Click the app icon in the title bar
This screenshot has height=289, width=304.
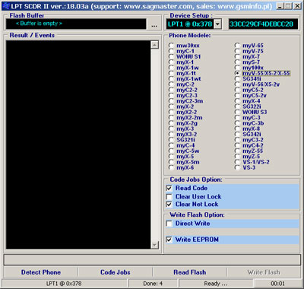(x=5, y=6)
